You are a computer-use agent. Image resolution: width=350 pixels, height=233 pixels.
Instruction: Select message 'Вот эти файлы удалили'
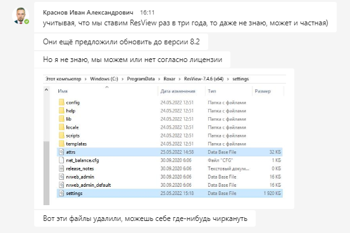tap(145, 218)
